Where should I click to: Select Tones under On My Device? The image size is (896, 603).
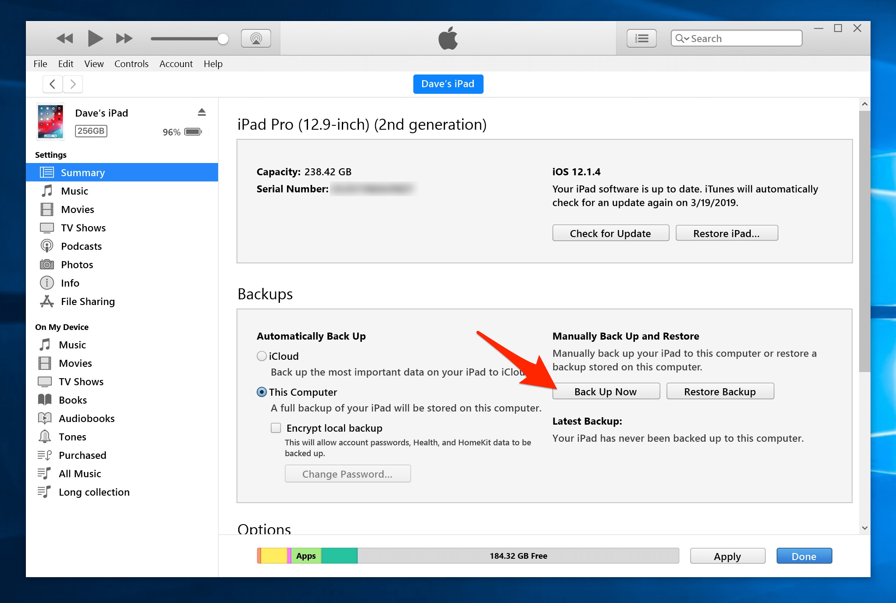pos(72,437)
